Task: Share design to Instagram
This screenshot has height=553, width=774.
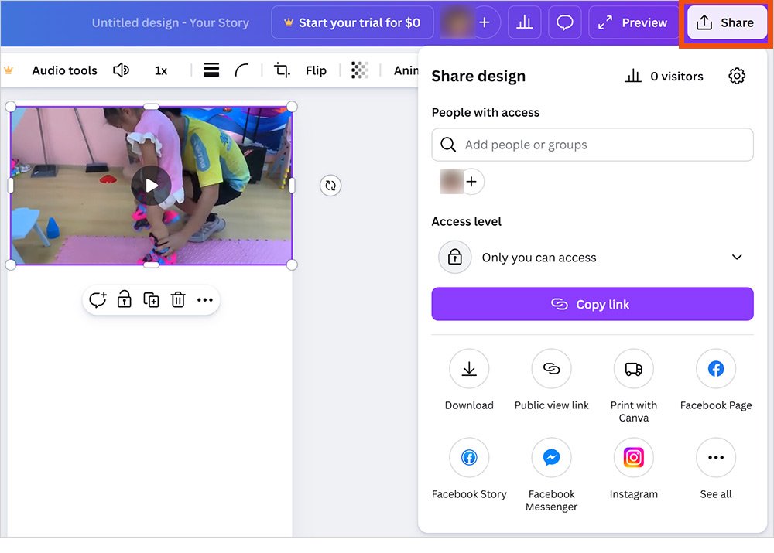Action: point(633,458)
